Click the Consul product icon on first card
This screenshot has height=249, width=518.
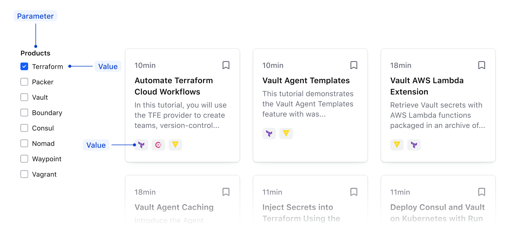(158, 145)
